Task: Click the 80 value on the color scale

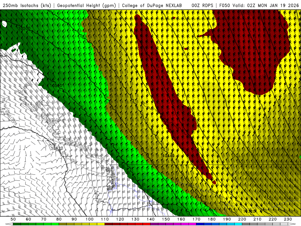Action: point(59,219)
